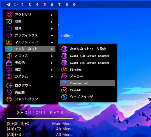Expand the その他 submenu arrow
Viewport: 151px width, 137px height.
click(x=52, y=63)
